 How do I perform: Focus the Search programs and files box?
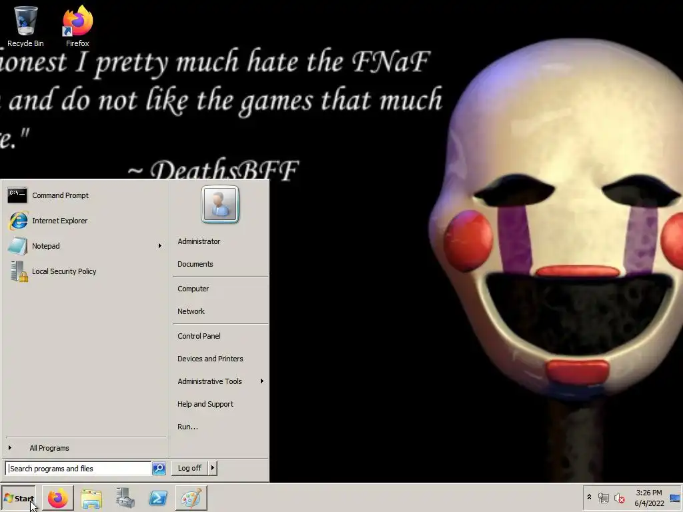pos(79,469)
